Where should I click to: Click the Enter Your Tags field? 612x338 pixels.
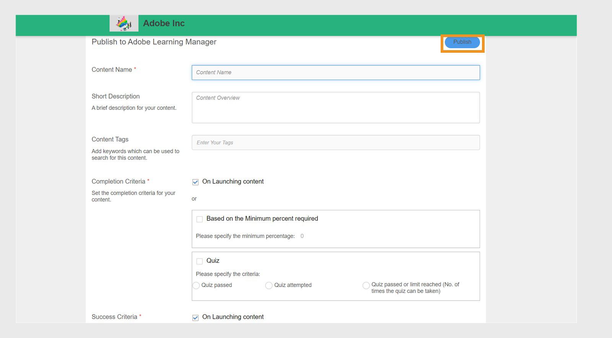tap(335, 143)
